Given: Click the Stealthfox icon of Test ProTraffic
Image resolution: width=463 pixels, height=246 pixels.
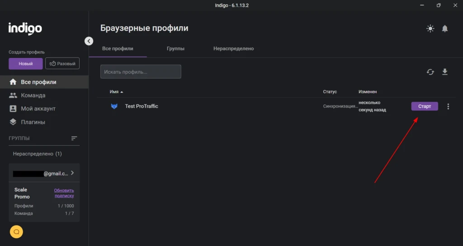Looking at the screenshot, I should click(x=114, y=106).
